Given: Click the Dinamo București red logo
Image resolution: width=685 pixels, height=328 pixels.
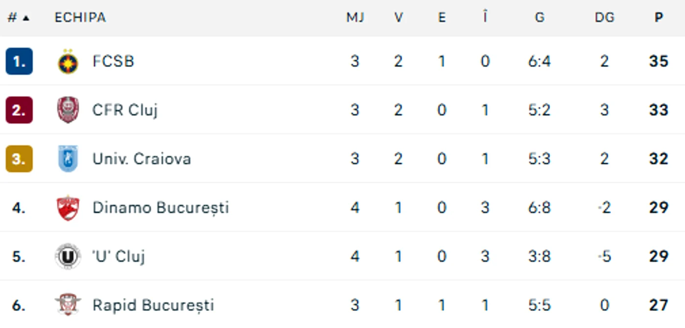Looking at the screenshot, I should (x=68, y=208).
